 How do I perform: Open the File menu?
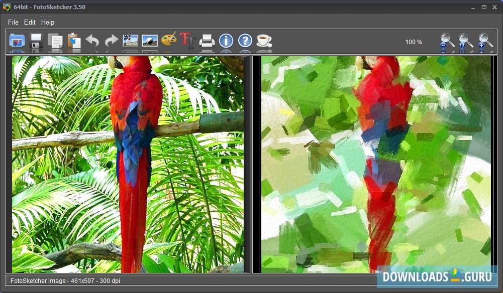pyautogui.click(x=13, y=22)
